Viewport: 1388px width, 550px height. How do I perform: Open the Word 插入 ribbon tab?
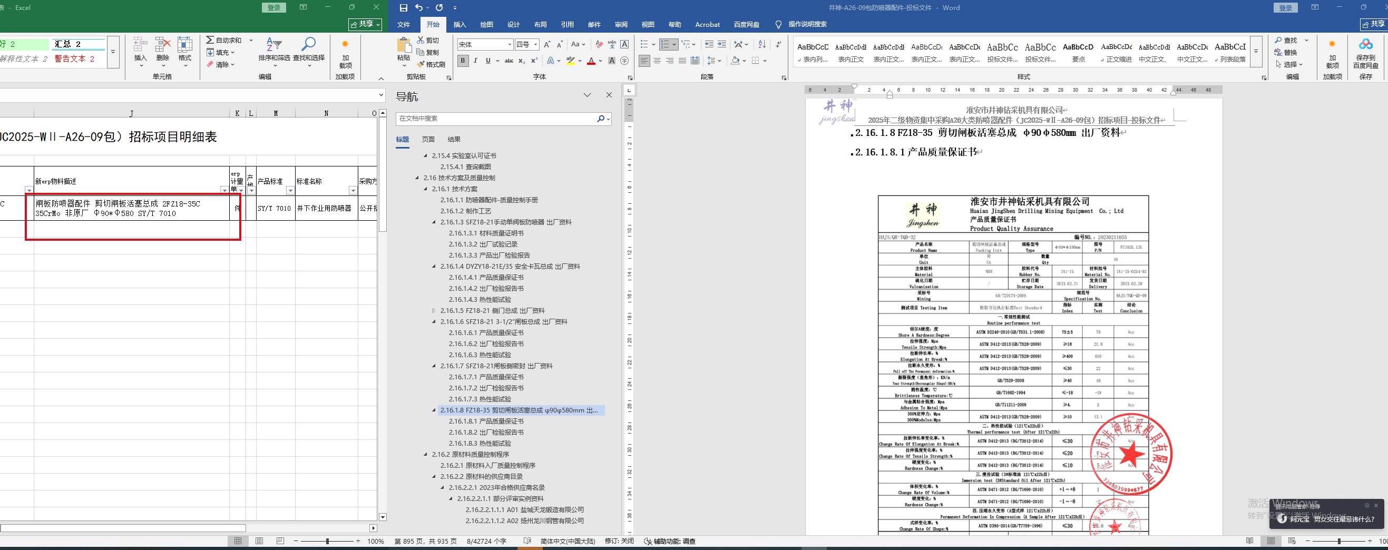coord(460,24)
